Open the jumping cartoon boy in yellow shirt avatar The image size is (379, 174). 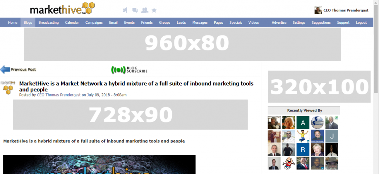[x=303, y=136]
